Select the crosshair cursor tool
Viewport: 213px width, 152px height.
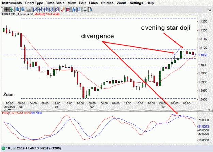click(x=7, y=10)
